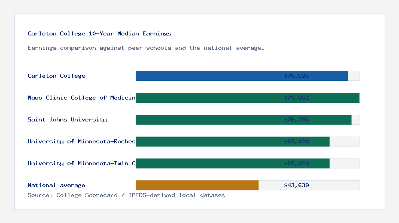Select the 'Mayo Clinic College of Medicin' label
Screen dimensions: 399x223
click(x=81, y=98)
